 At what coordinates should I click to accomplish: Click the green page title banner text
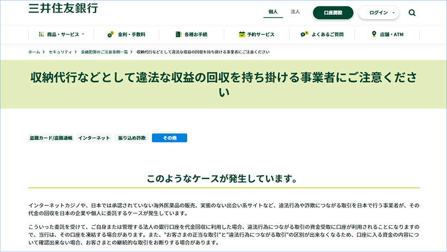pos(224,84)
